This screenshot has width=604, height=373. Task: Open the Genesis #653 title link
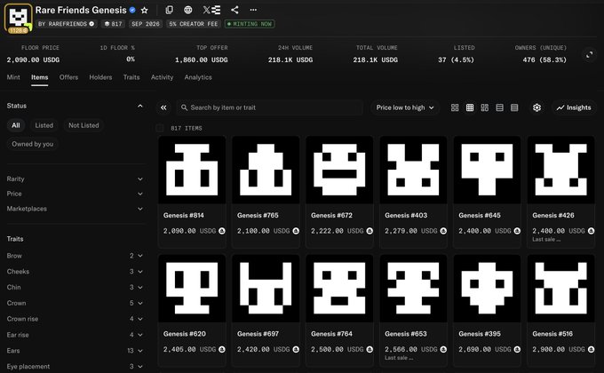(406, 334)
